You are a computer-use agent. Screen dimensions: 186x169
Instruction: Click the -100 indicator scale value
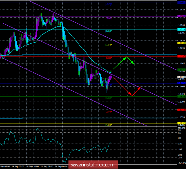click(x=180, y=149)
